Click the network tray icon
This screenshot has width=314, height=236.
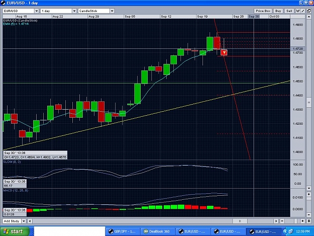pos(291,231)
